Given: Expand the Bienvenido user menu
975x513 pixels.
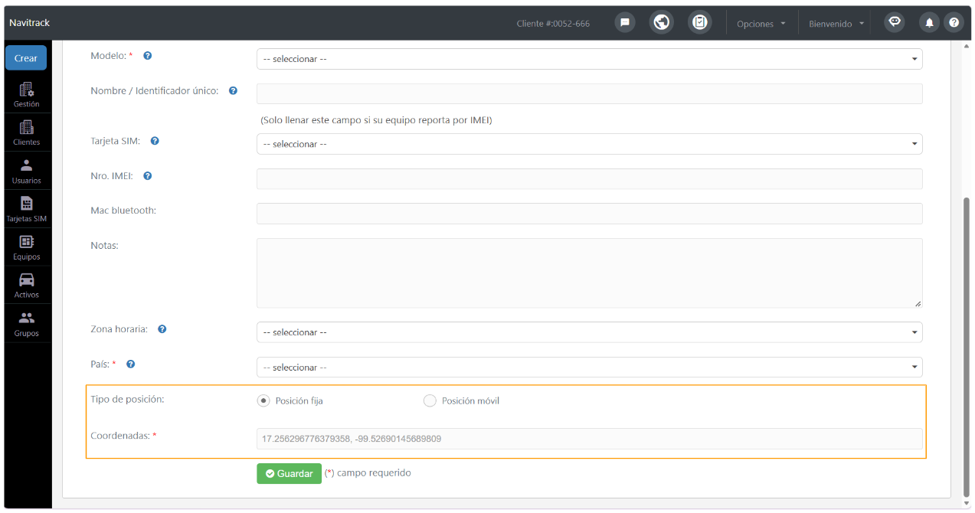Looking at the screenshot, I should point(836,24).
